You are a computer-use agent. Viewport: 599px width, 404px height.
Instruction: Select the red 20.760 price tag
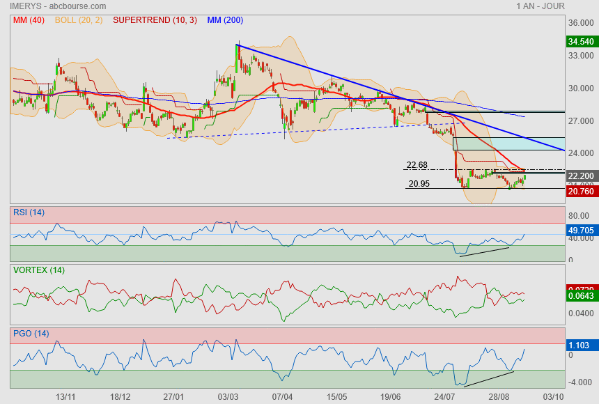click(x=580, y=190)
